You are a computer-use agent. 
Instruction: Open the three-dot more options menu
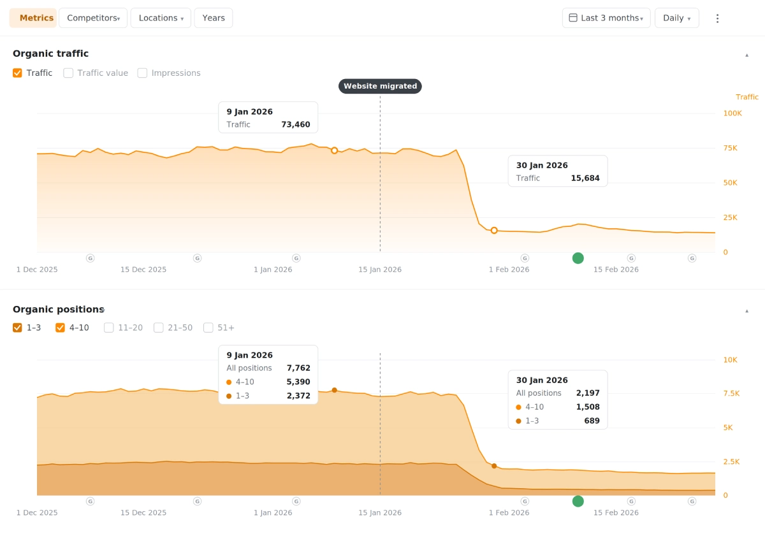(717, 18)
